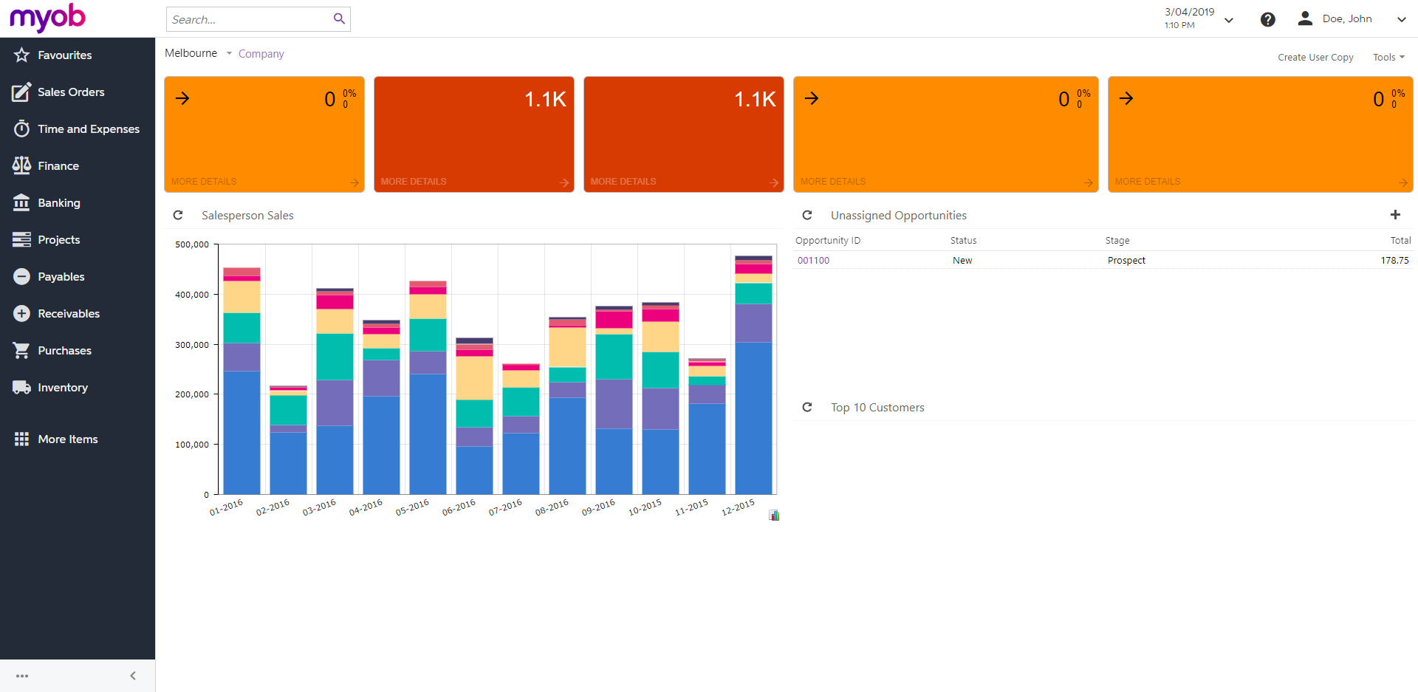Open the More Items grid menu
Viewport: 1418px width, 692px height.
pos(22,439)
